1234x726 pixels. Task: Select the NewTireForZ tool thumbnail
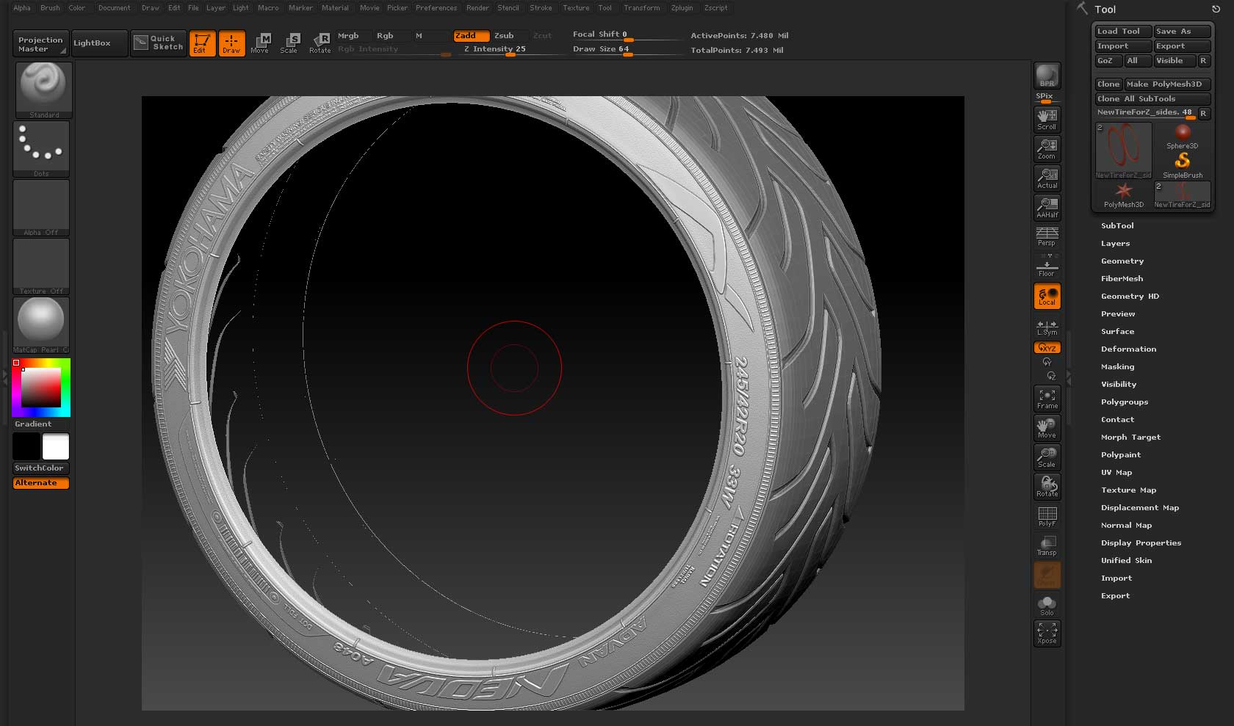point(1123,150)
